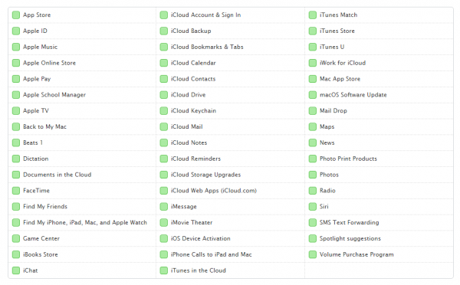Select the iCloud Keychain service label

(194, 111)
